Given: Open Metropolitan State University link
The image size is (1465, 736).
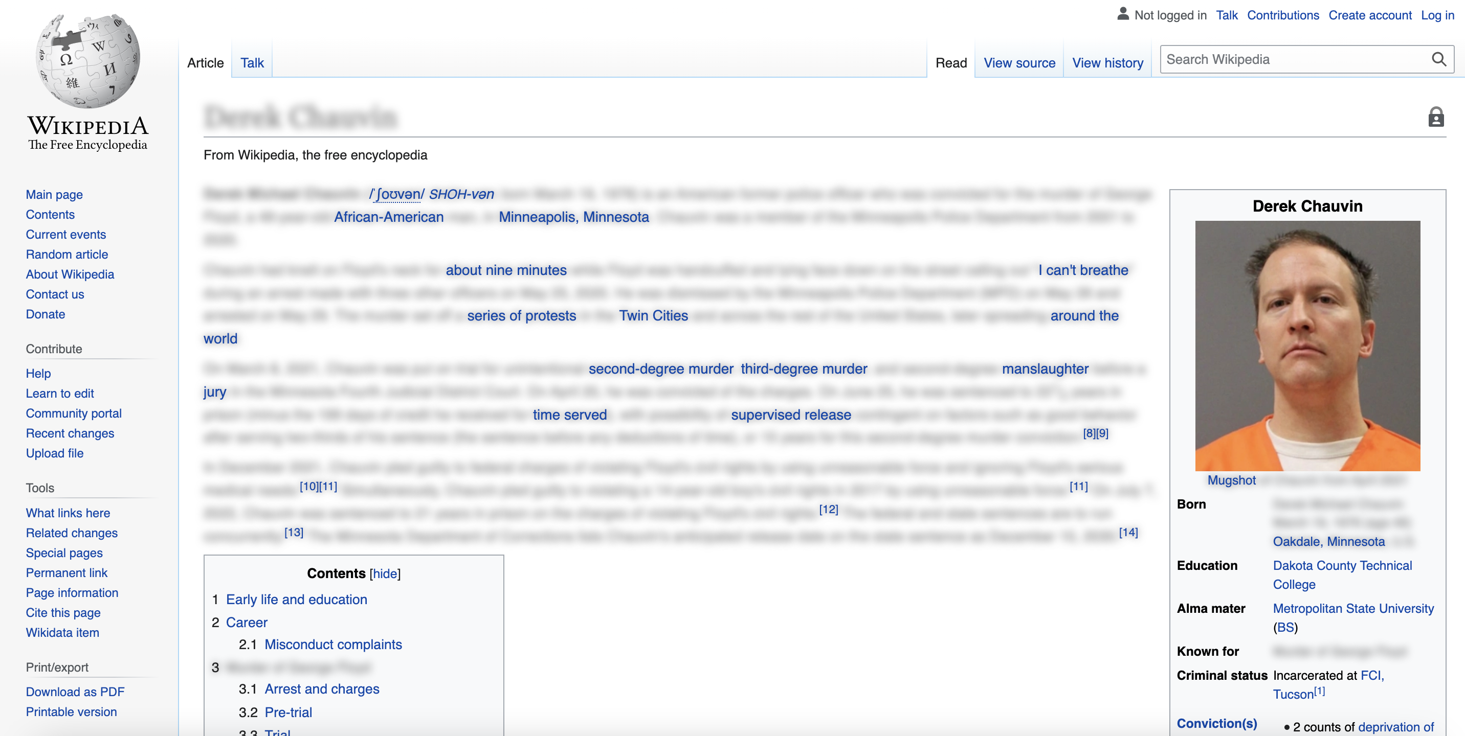Looking at the screenshot, I should click(1352, 608).
